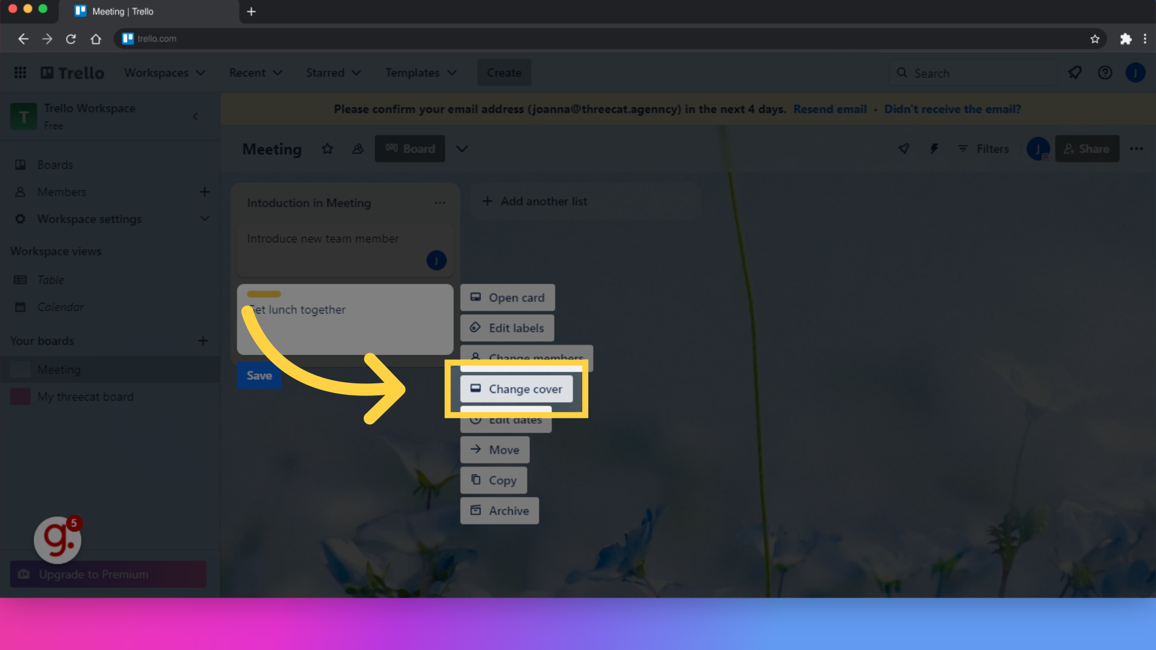Star the Meeting board
The height and width of the screenshot is (650, 1156).
click(327, 149)
